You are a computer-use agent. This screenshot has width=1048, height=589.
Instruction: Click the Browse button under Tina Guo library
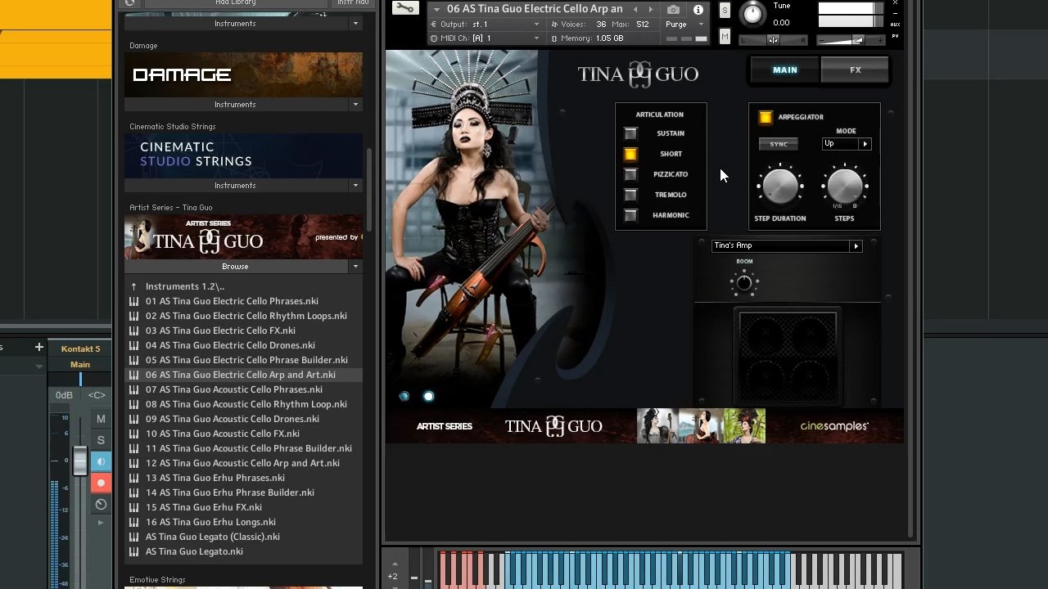[x=236, y=267]
